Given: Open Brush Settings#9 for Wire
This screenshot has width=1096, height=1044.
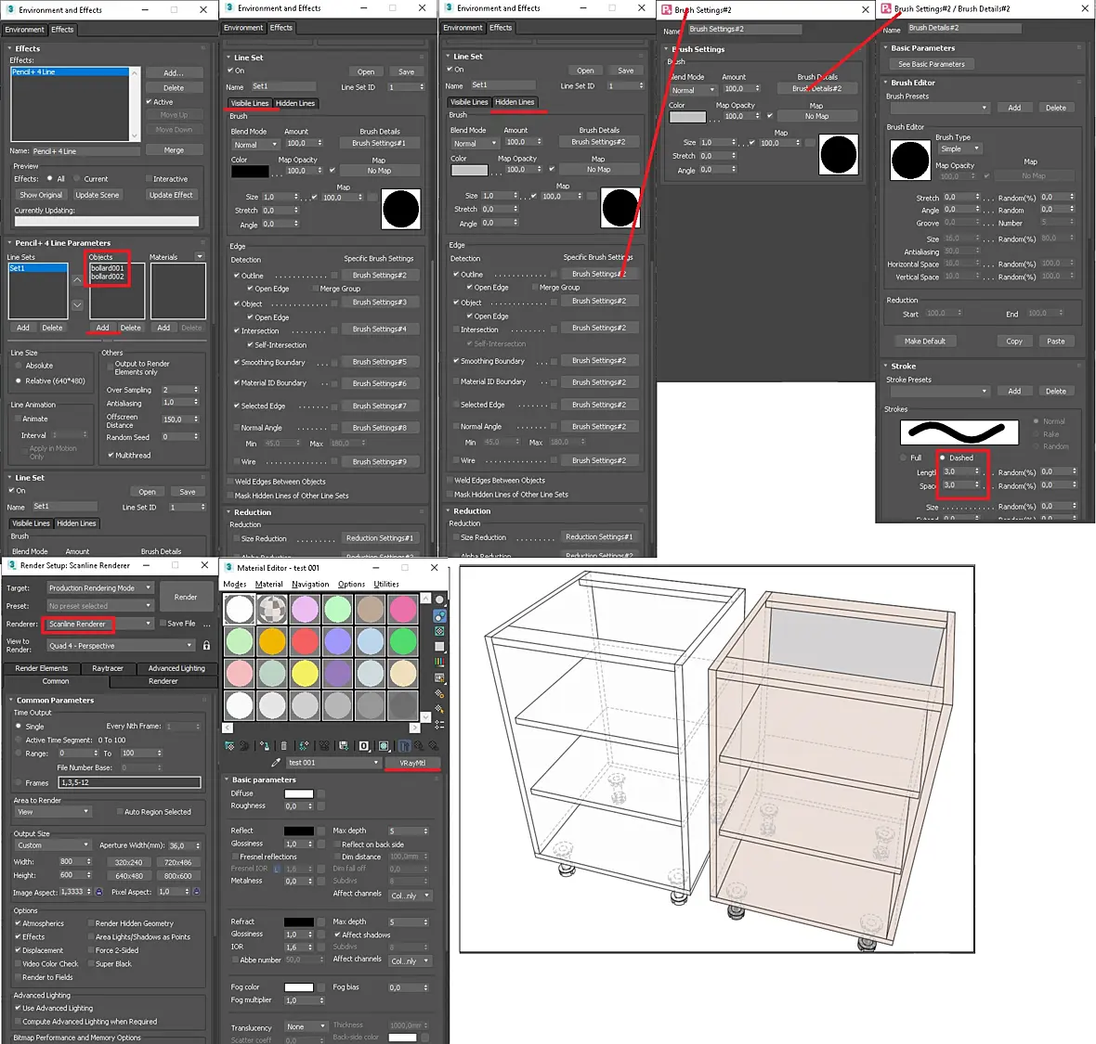Looking at the screenshot, I should point(380,461).
